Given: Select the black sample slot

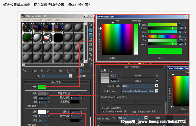Looking at the screenshot, I should pyautogui.click(x=58, y=38).
